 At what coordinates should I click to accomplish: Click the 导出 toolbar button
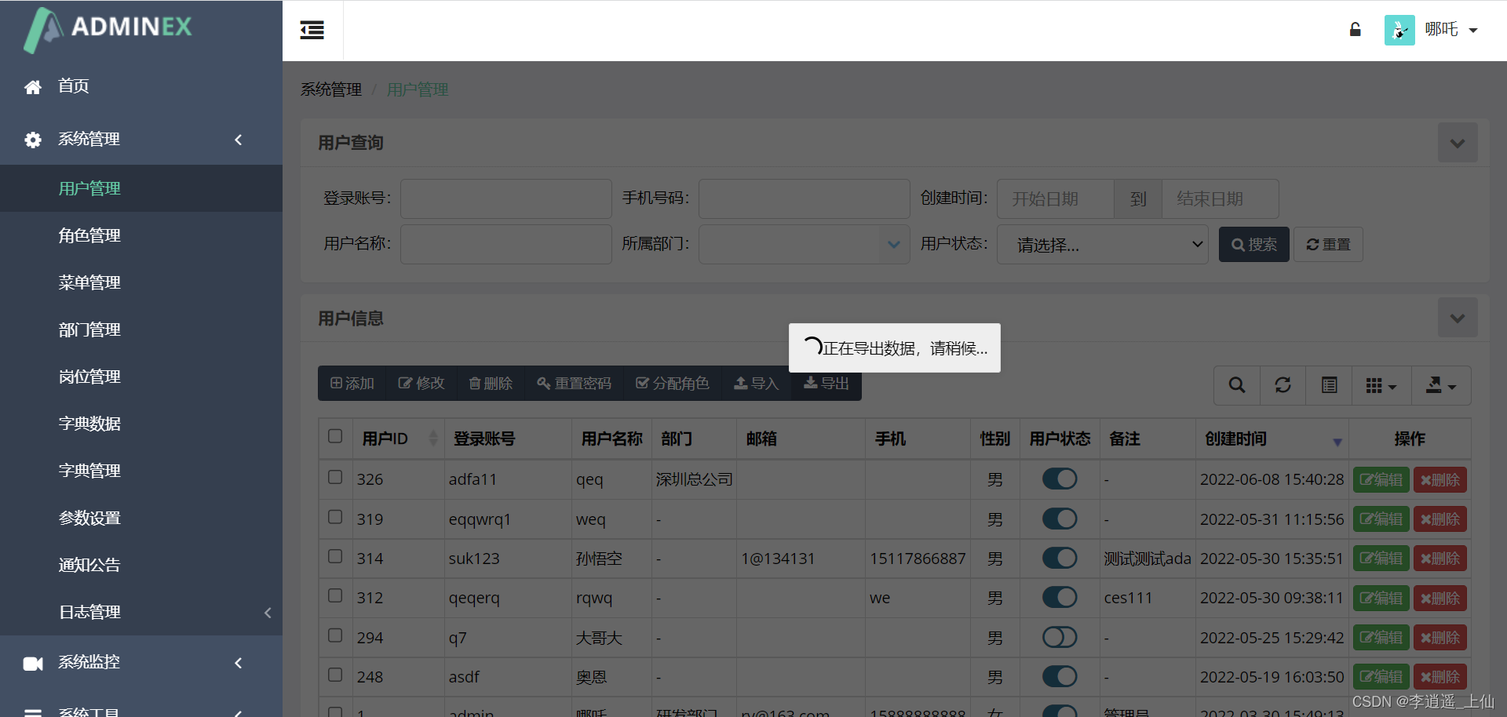[x=826, y=384]
